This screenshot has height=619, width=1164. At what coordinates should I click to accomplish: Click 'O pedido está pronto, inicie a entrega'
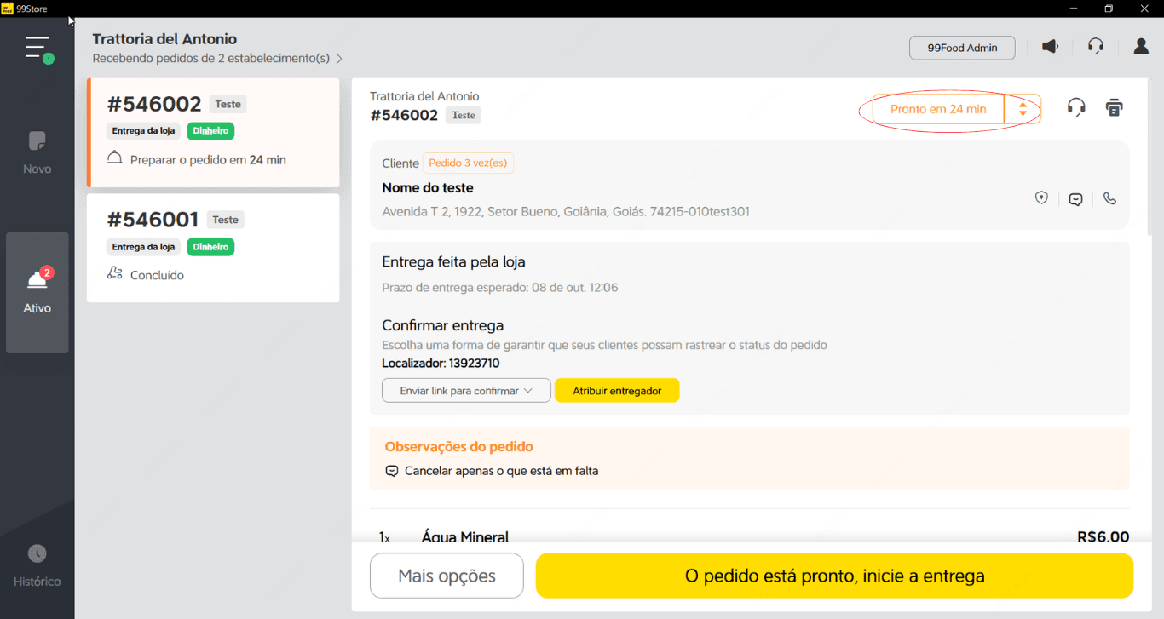[x=834, y=576]
